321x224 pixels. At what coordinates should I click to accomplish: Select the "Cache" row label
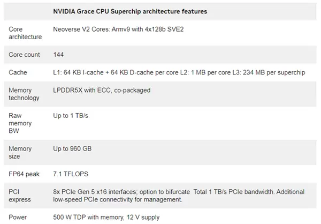(18, 72)
